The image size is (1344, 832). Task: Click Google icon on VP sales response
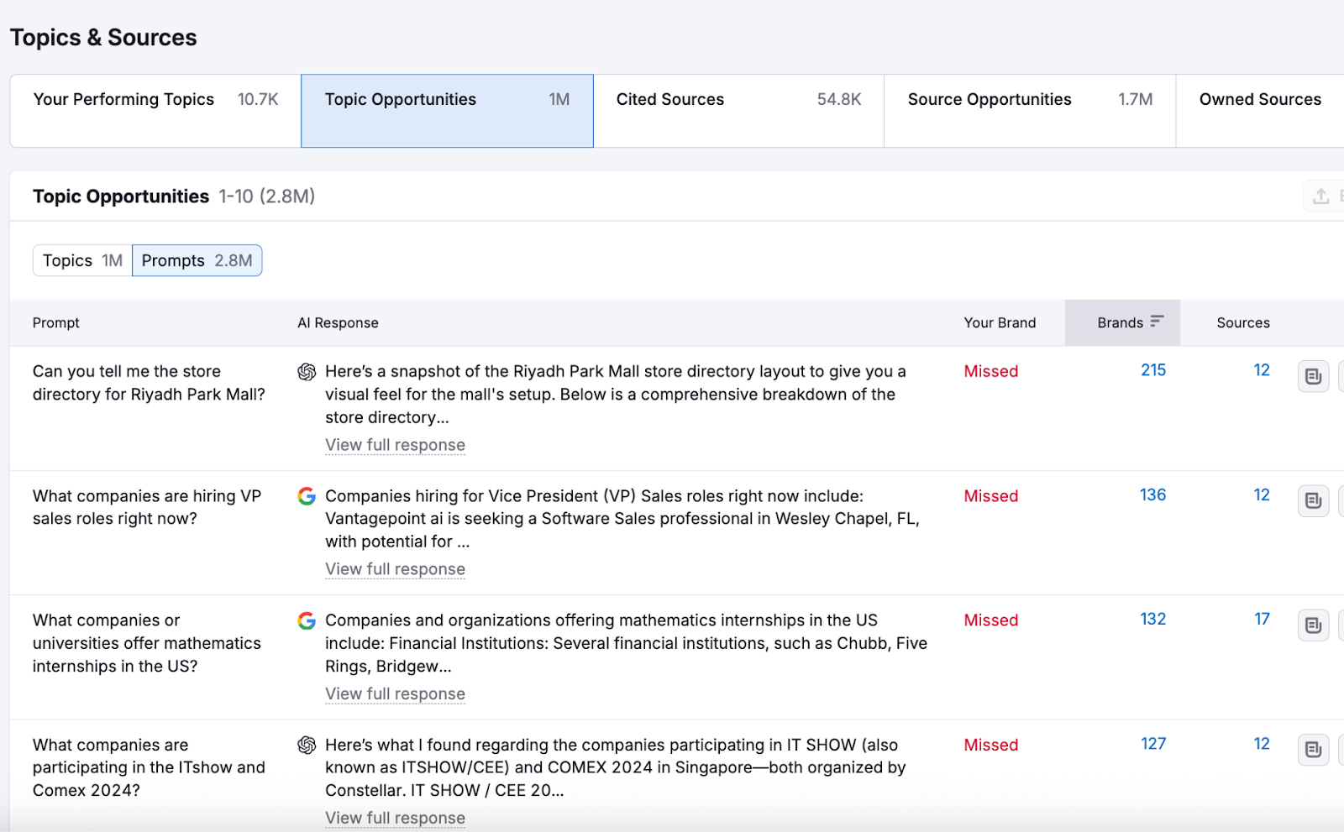(x=307, y=496)
